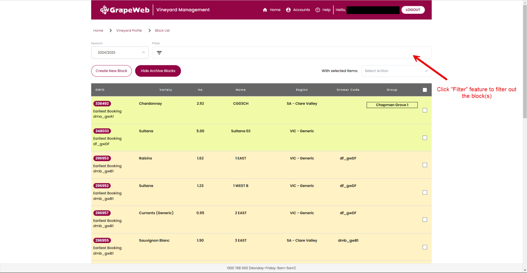
Task: Open block GWID 296957 badge
Action: coord(102,213)
